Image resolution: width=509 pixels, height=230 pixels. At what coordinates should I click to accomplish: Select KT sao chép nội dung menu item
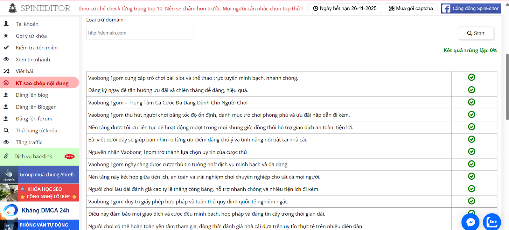(x=42, y=83)
